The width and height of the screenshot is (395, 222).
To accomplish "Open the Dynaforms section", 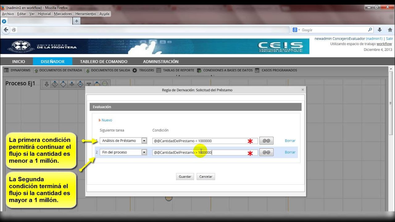I will [17, 70].
